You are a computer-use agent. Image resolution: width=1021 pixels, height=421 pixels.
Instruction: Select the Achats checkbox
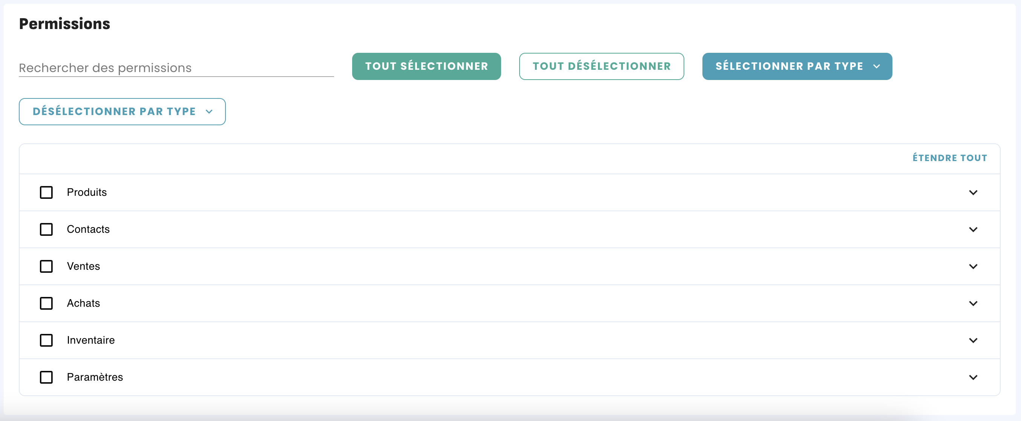46,303
